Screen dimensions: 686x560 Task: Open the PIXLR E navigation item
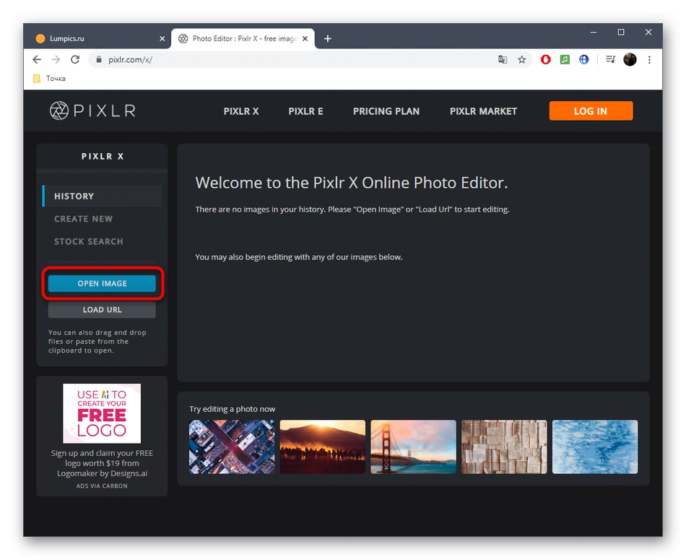tap(306, 111)
